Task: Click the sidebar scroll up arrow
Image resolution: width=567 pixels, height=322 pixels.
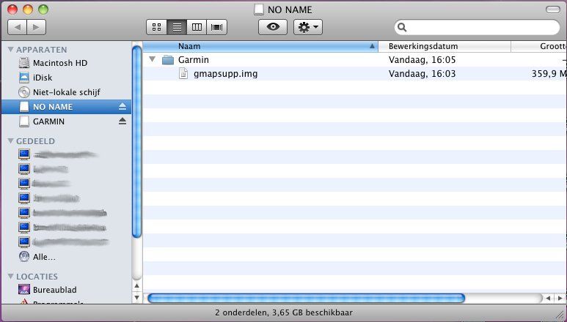Action: [x=136, y=286]
